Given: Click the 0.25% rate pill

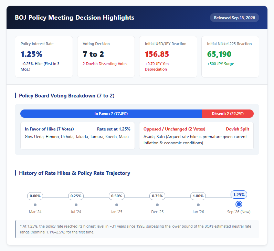Looking at the screenshot, I should (76, 196).
